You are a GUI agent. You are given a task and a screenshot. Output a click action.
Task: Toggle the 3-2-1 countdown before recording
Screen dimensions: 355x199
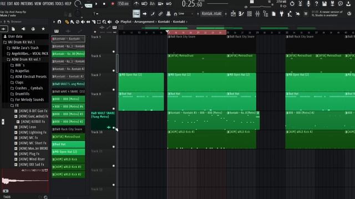pyautogui.click(x=153, y=4)
